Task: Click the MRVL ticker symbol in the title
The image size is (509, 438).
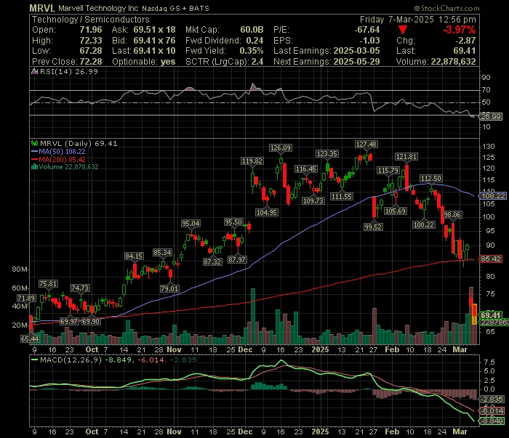Action: coord(42,8)
